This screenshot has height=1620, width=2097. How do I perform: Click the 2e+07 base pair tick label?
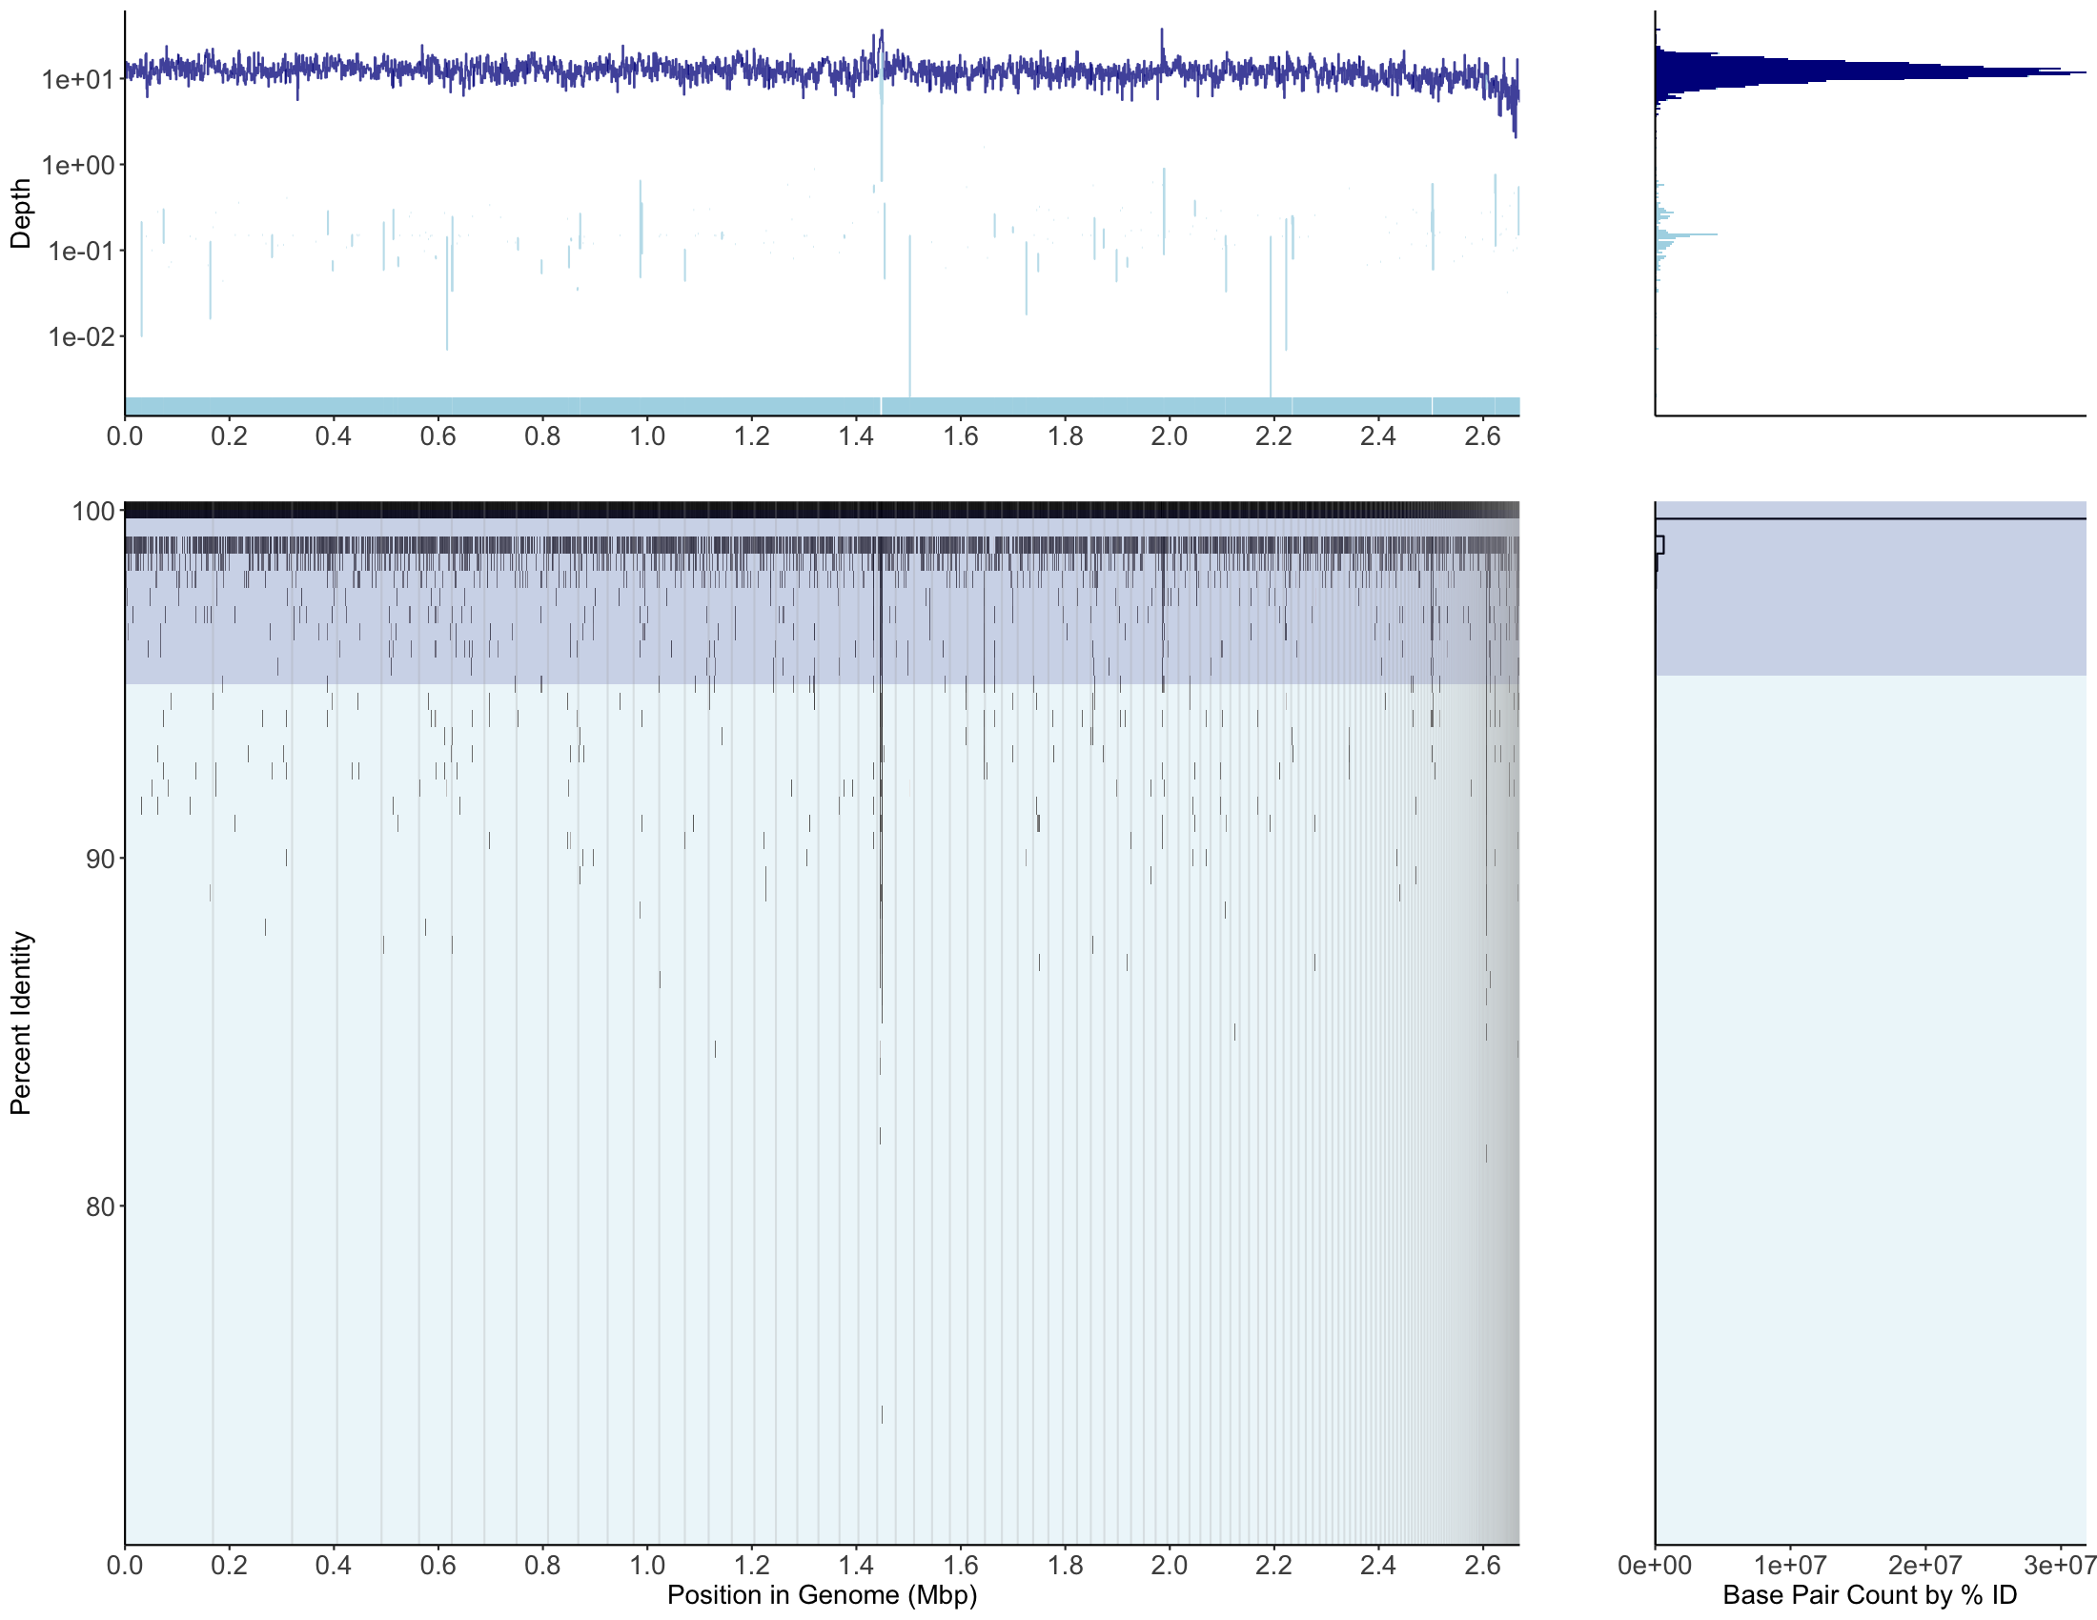pyautogui.click(x=1924, y=1566)
